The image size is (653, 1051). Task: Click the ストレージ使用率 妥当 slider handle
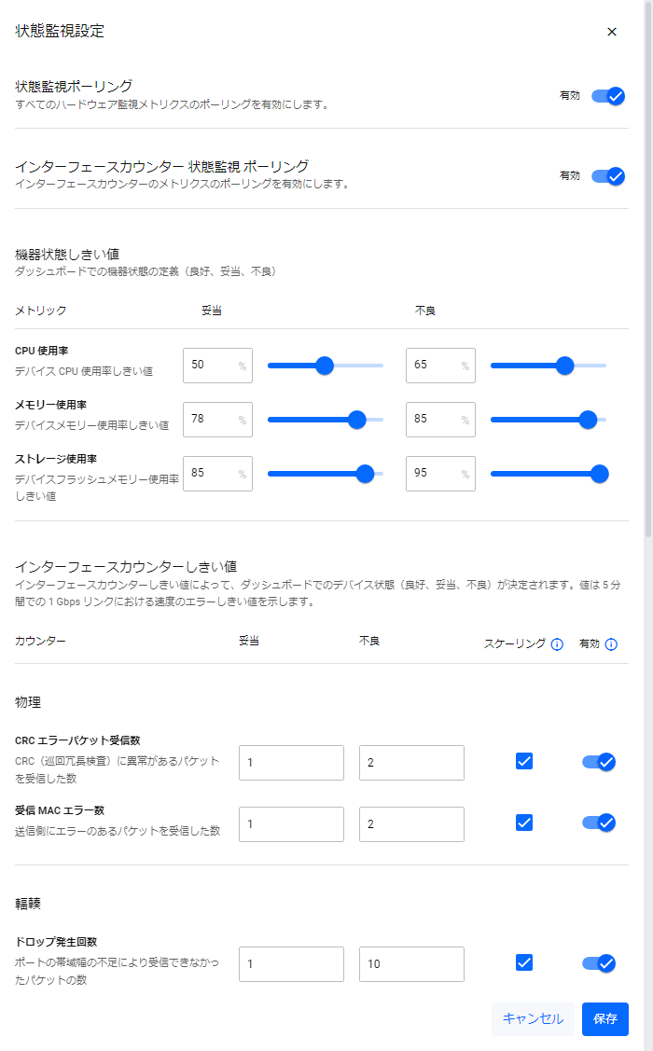point(365,474)
